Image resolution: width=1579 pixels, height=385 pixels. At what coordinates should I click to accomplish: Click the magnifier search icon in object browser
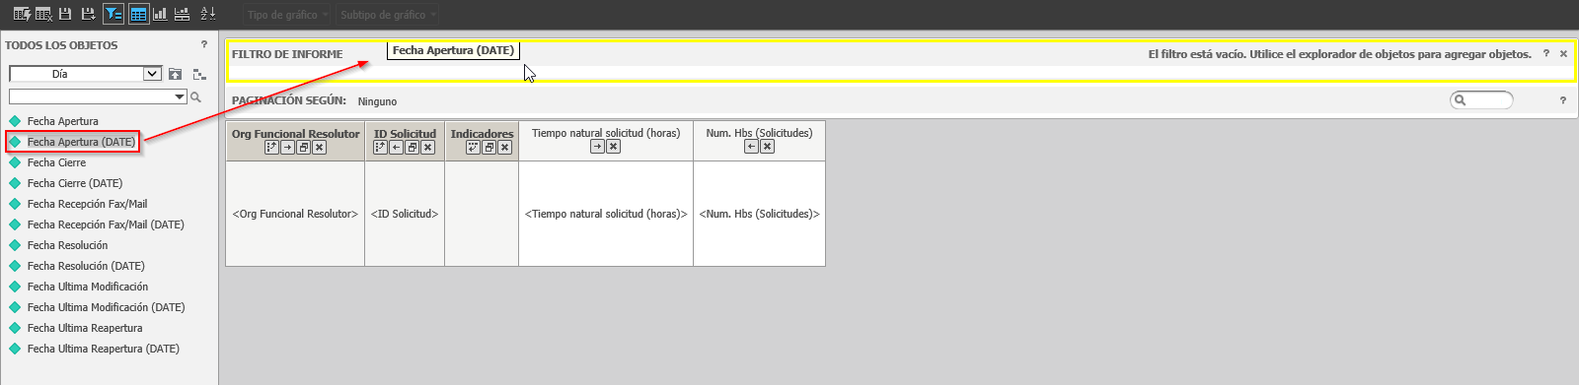195,96
